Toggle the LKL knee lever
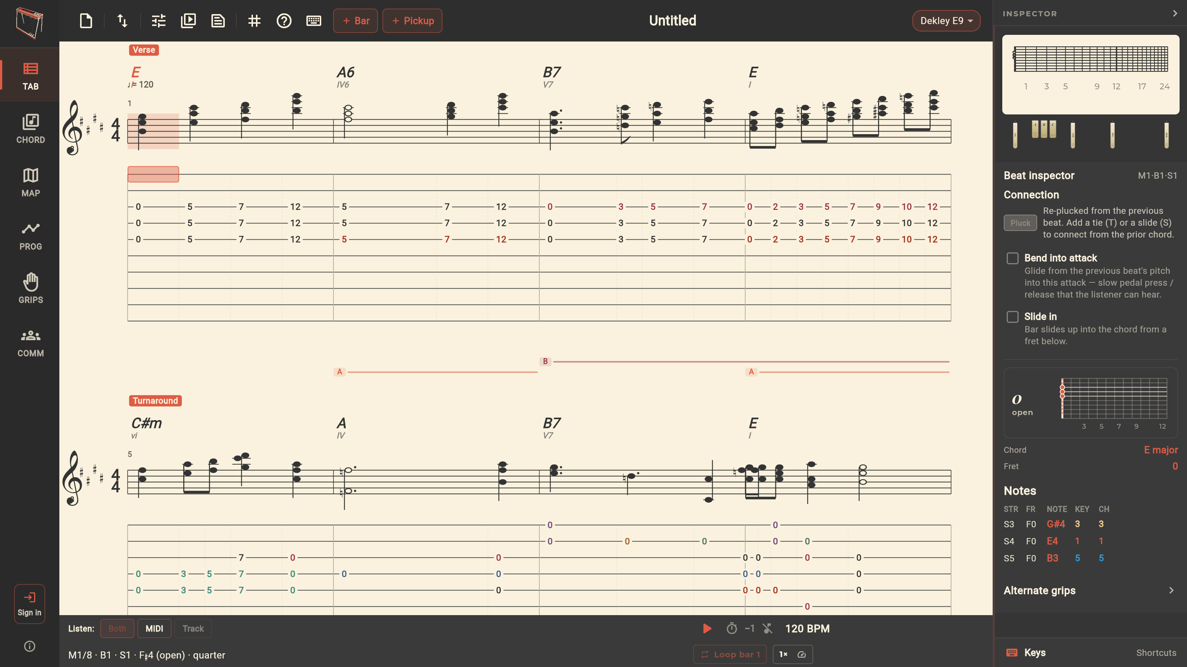The height and width of the screenshot is (667, 1187). [x=1015, y=135]
